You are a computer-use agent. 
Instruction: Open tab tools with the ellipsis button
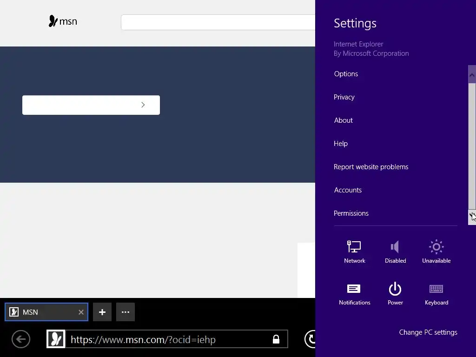tap(126, 312)
